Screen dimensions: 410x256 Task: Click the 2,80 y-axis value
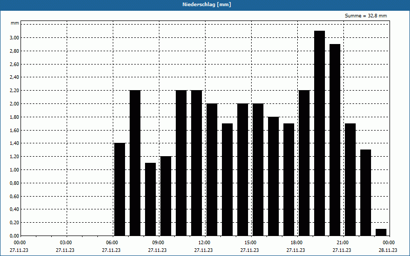(14, 51)
